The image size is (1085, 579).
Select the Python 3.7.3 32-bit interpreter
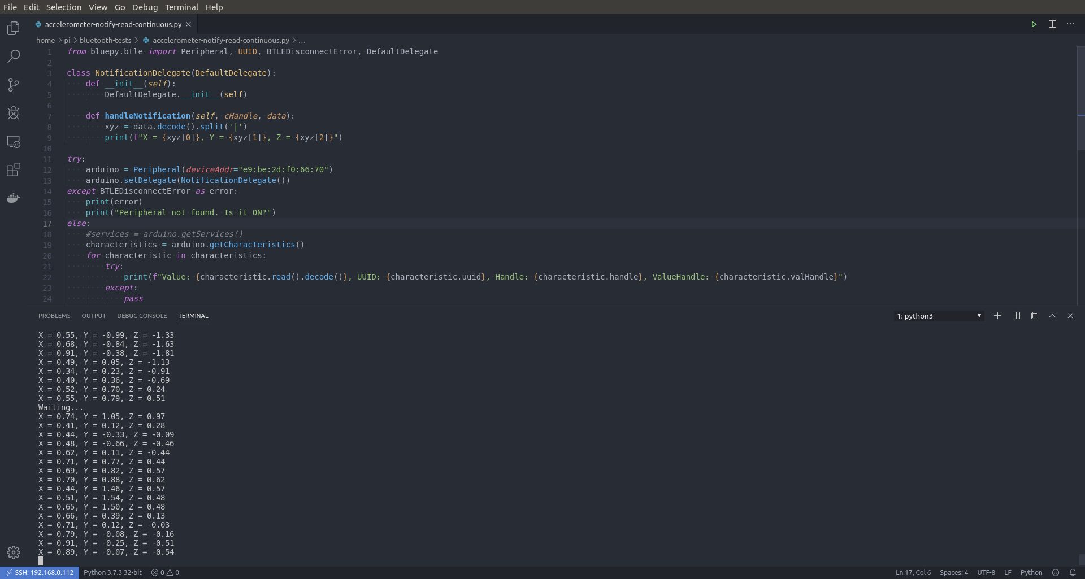[112, 572]
